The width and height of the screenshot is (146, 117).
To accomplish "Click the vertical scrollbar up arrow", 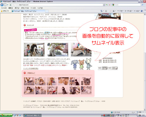I will coord(145,14).
